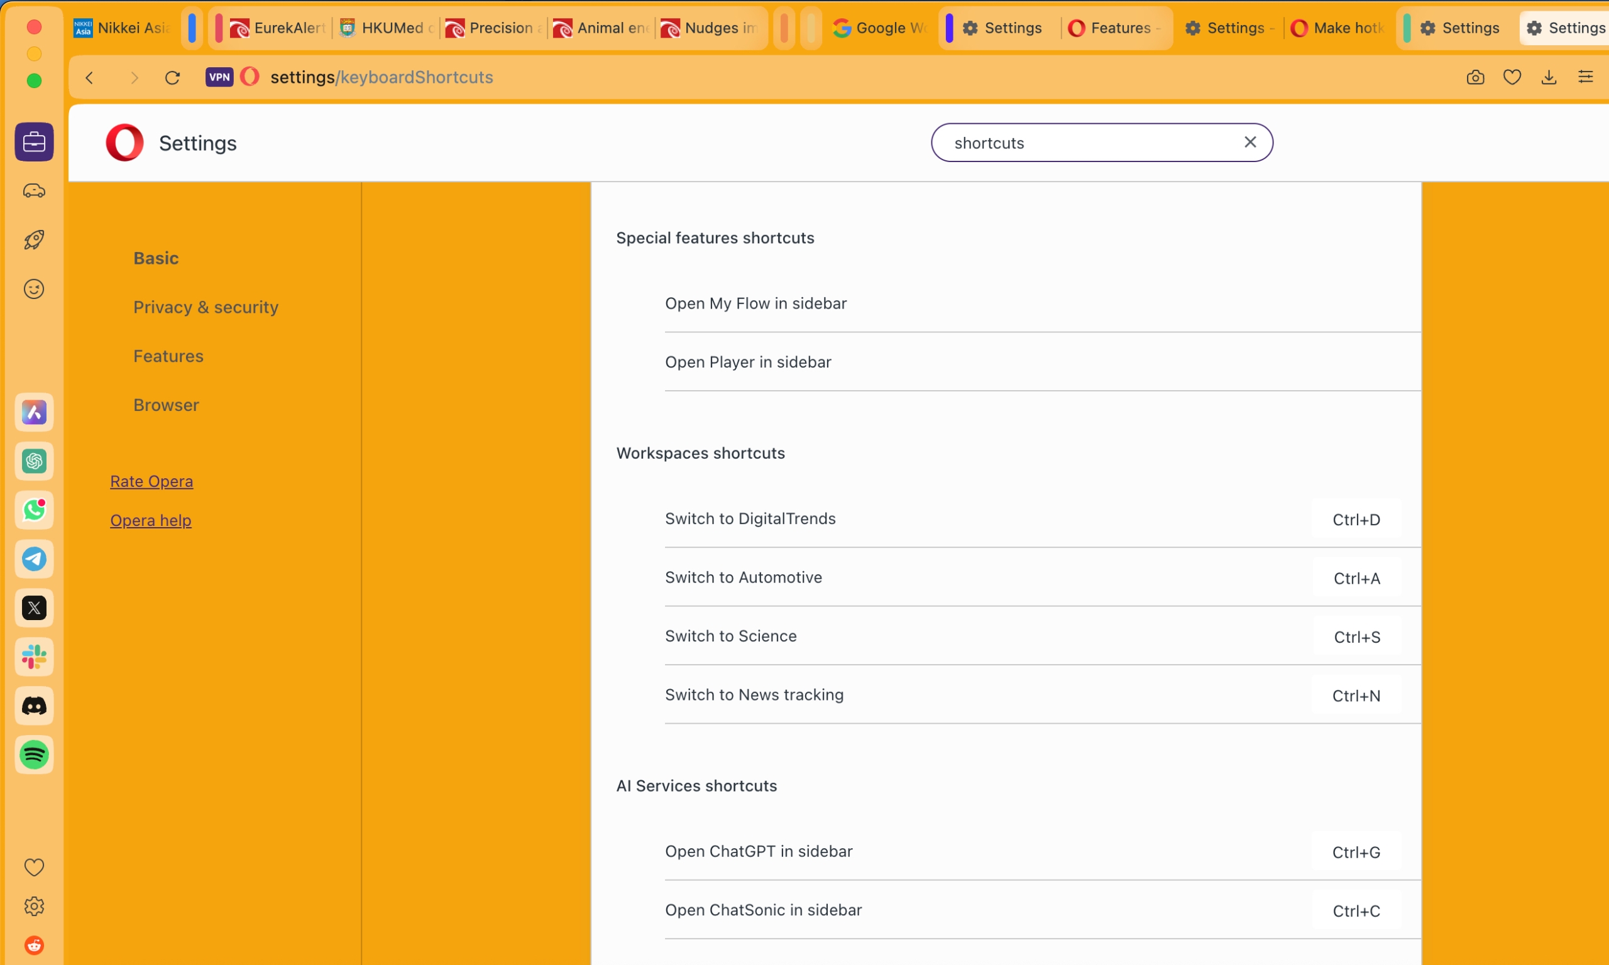Open the VPN panel in the address bar
The height and width of the screenshot is (965, 1609).
(219, 77)
